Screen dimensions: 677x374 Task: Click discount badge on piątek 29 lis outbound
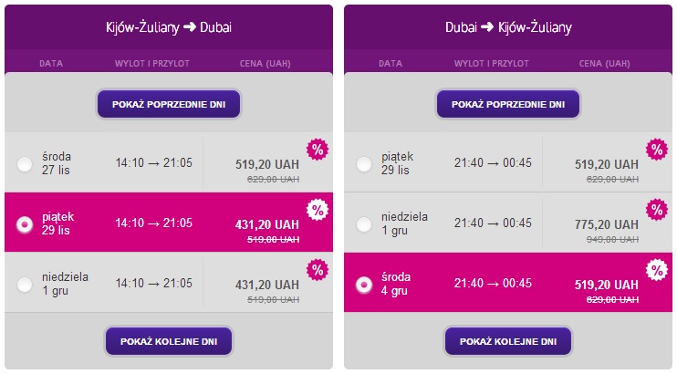[318, 210]
